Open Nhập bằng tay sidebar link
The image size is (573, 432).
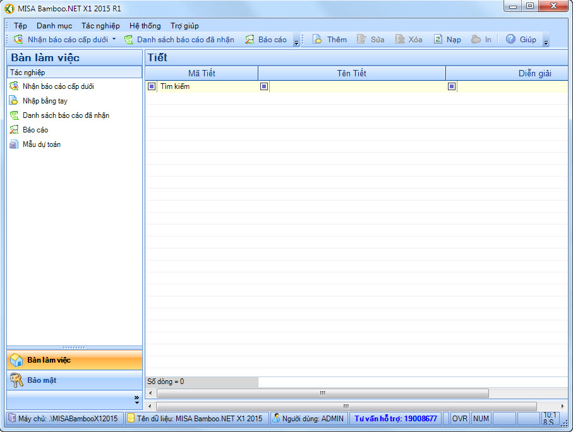point(45,101)
